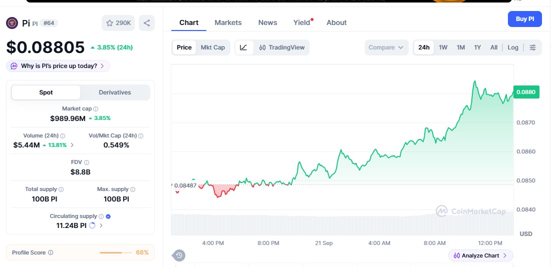
Task: Open the Compare dropdown
Action: [x=386, y=47]
